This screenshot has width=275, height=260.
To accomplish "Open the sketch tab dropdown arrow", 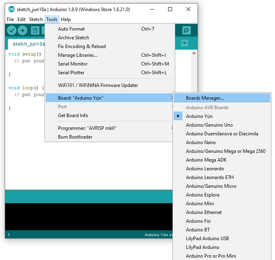I will (184, 43).
